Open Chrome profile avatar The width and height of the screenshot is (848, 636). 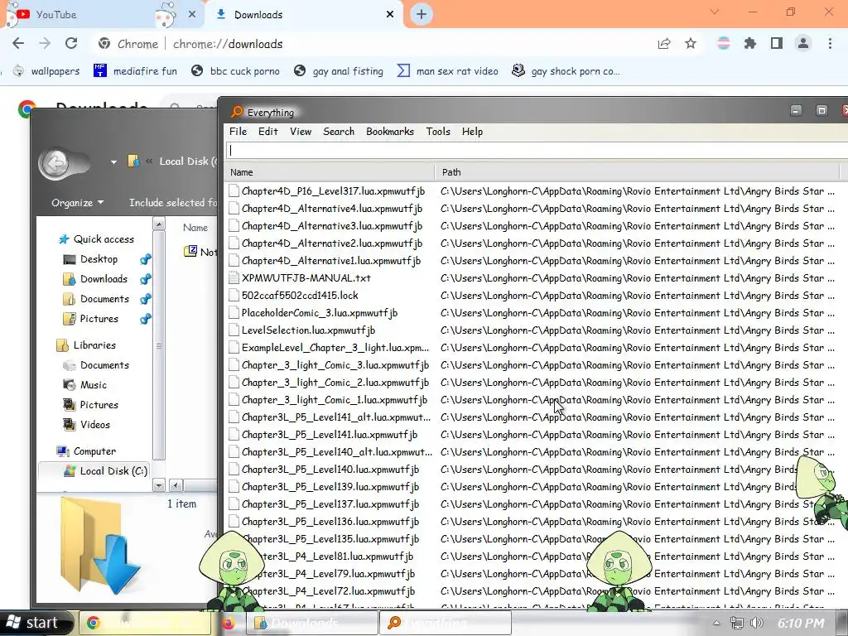pos(803,44)
